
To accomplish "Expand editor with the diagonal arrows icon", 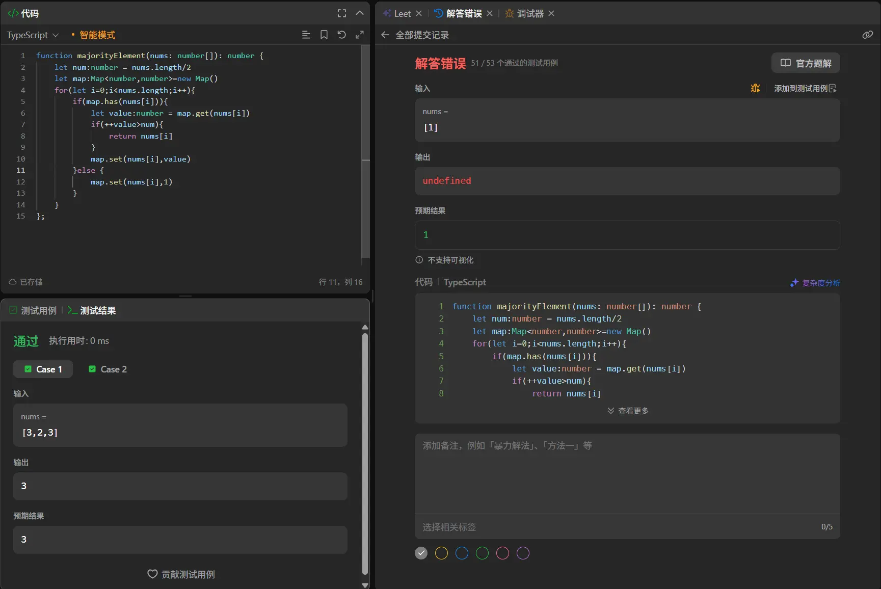I will (x=360, y=35).
